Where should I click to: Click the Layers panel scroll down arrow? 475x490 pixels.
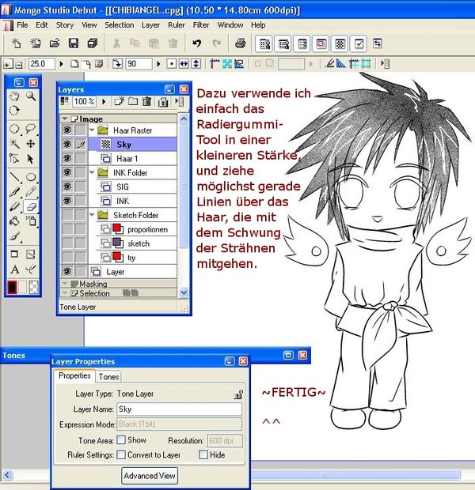click(x=184, y=292)
